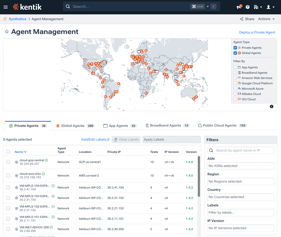
Task: Open the hamburger navigation menu
Action: (6, 7)
